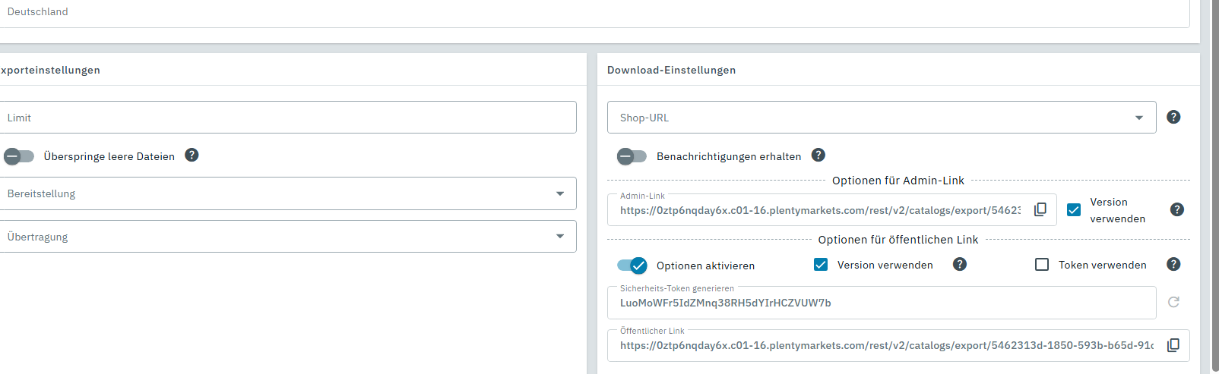Open help icon next to Token verwenden
This screenshot has width=1219, height=374.
(1173, 264)
